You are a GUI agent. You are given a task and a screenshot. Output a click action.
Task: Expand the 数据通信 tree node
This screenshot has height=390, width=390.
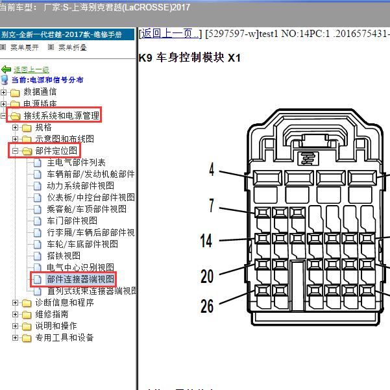click(x=3, y=92)
